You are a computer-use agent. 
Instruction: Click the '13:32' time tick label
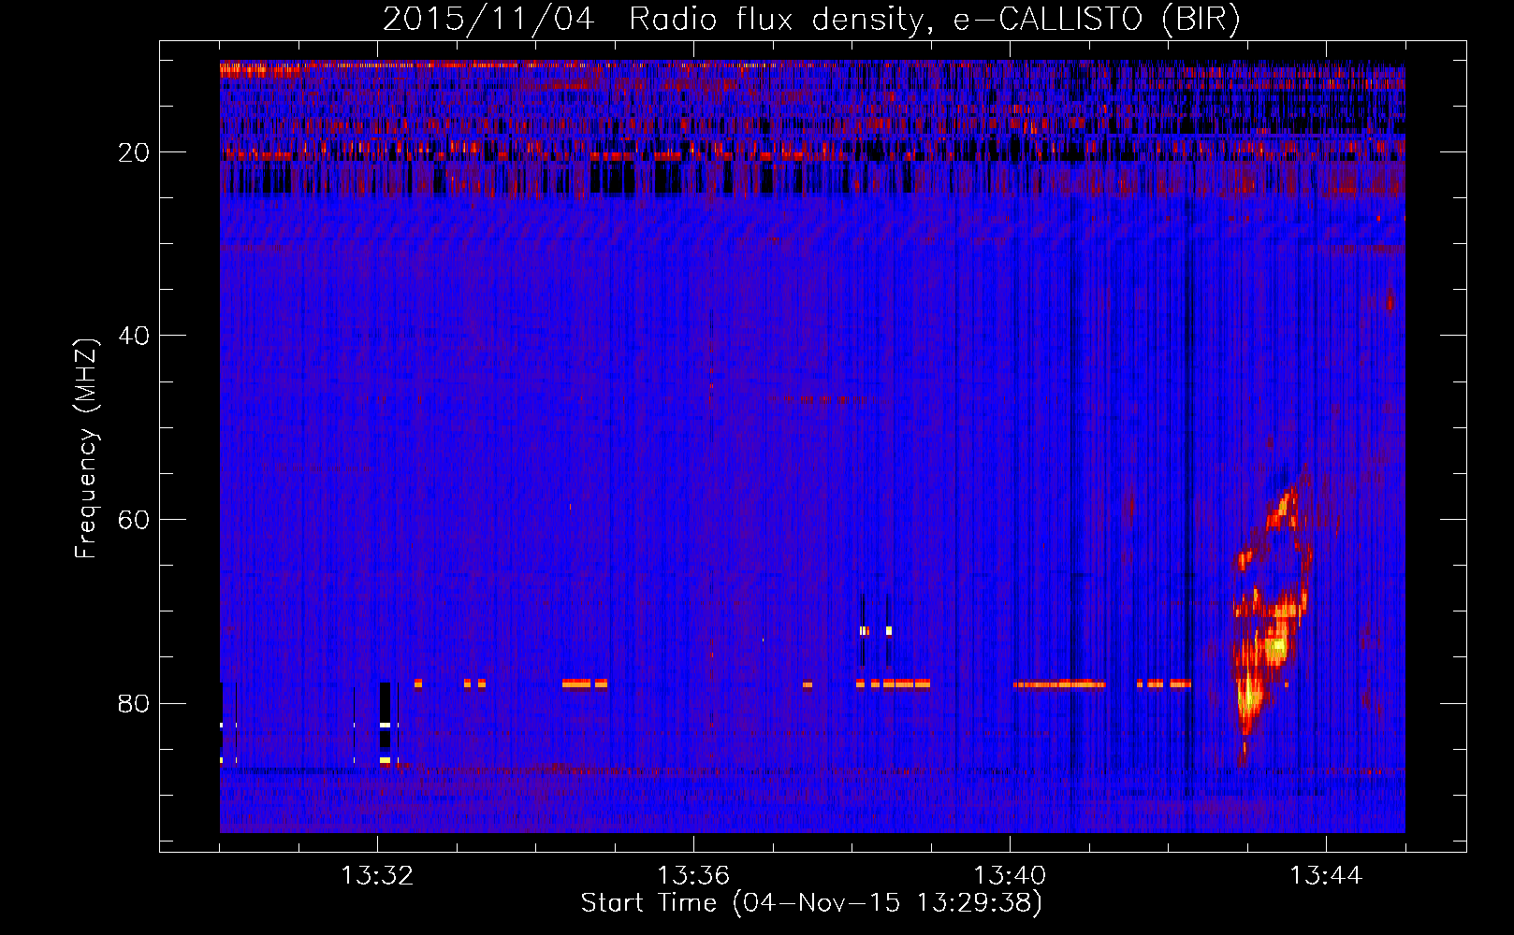(x=377, y=876)
